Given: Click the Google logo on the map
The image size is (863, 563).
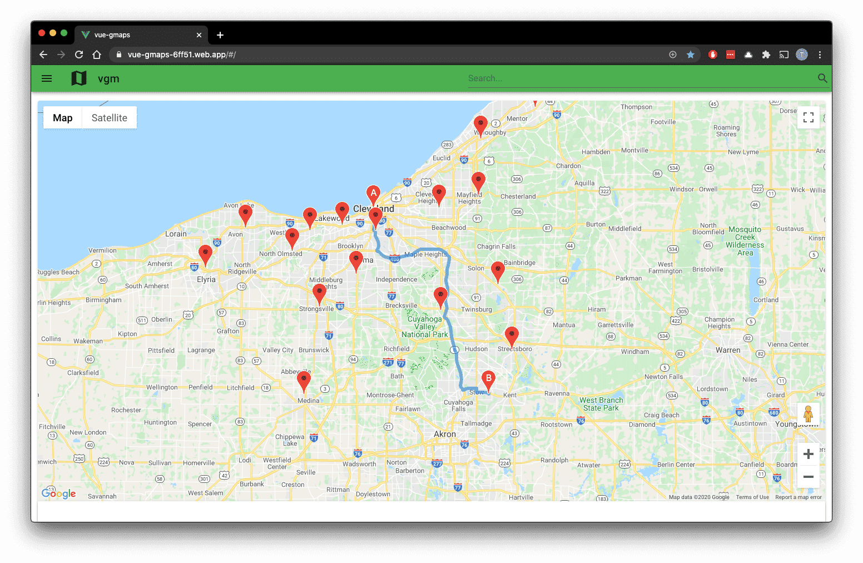Looking at the screenshot, I should pos(58,493).
